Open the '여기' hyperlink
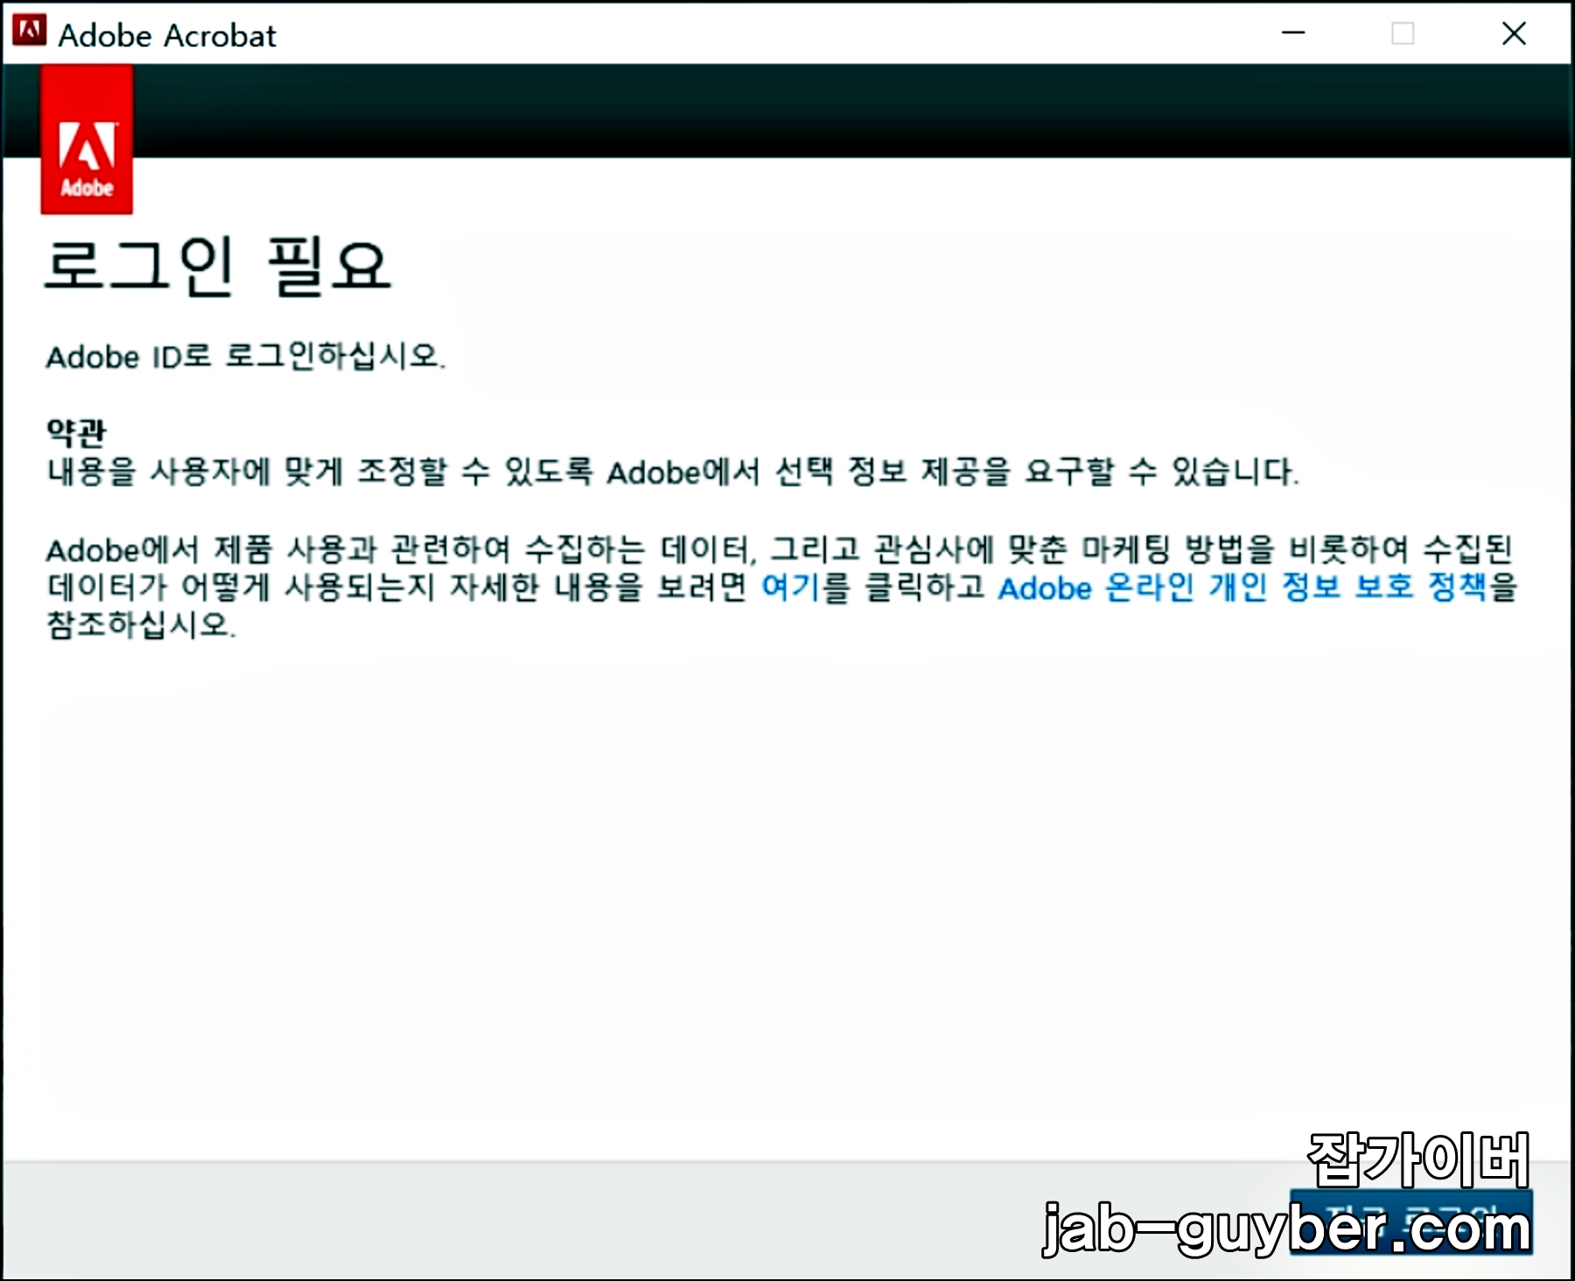This screenshot has height=1281, width=1575. pos(791,587)
